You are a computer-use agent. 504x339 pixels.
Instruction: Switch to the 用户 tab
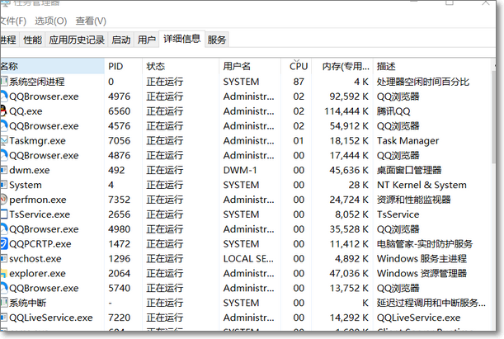click(x=147, y=40)
